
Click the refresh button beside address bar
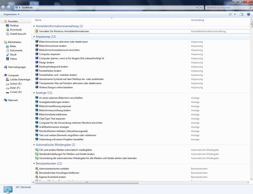click(201, 8)
